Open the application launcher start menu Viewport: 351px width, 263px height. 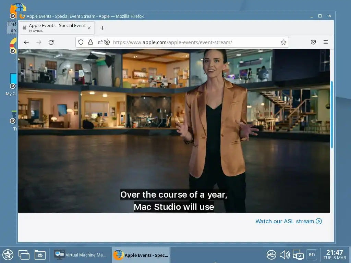point(8,255)
